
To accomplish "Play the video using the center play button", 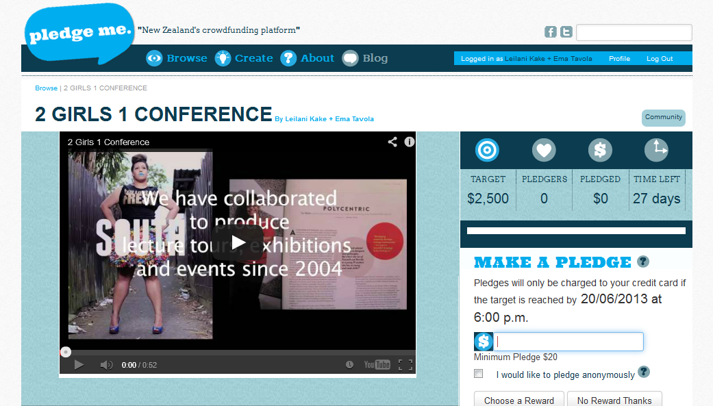I will pos(238,242).
